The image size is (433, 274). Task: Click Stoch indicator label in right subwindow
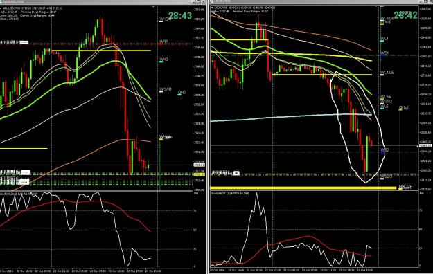click(230, 194)
